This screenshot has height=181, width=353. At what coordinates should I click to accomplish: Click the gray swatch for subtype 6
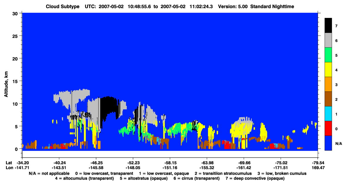point(328,40)
